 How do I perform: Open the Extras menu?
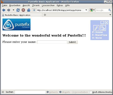coord(60,6)
